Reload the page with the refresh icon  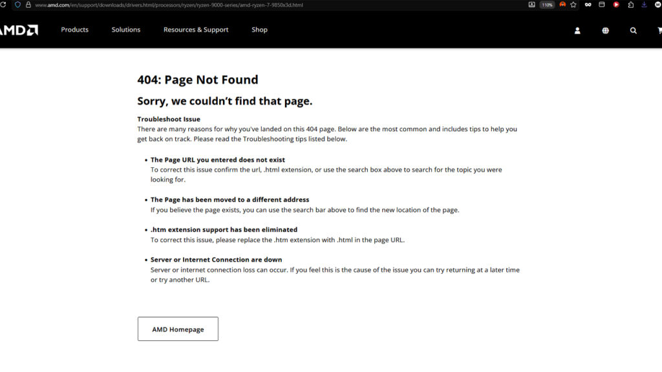tap(4, 5)
